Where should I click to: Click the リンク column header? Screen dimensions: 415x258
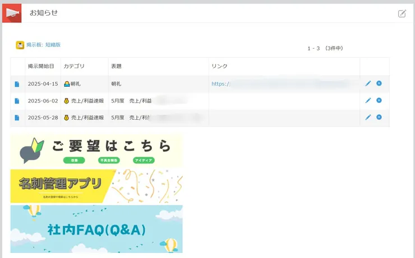(219, 66)
